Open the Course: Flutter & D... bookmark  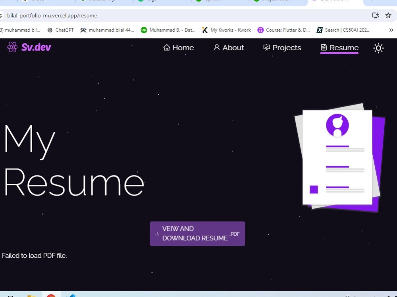283,30
